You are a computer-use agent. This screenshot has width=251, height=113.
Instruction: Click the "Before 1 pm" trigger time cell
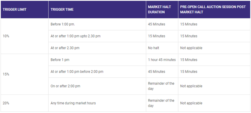click(x=60, y=60)
